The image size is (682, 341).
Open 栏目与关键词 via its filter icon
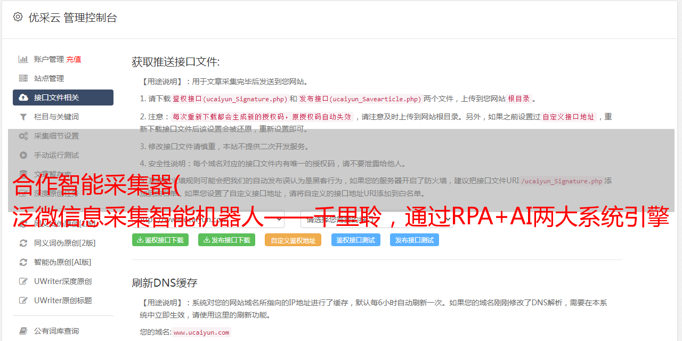23,117
